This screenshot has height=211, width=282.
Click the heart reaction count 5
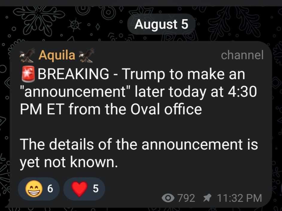tap(96, 189)
